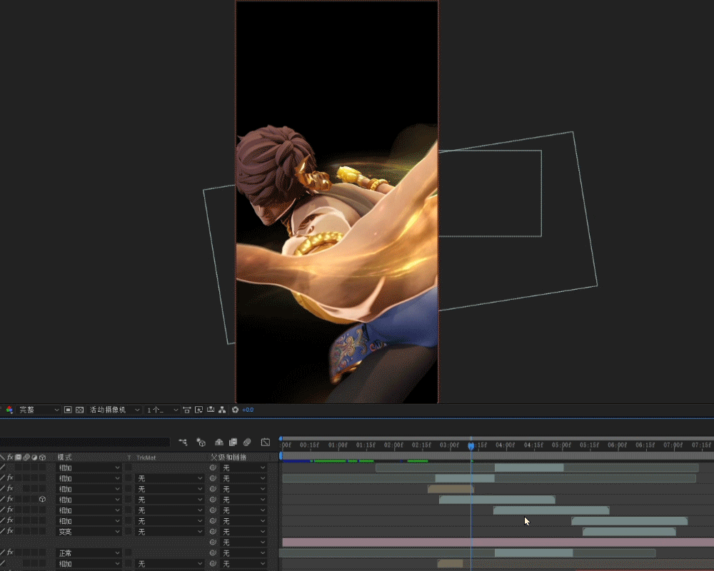Select the tan layer bar near 03:00f

click(x=451, y=489)
